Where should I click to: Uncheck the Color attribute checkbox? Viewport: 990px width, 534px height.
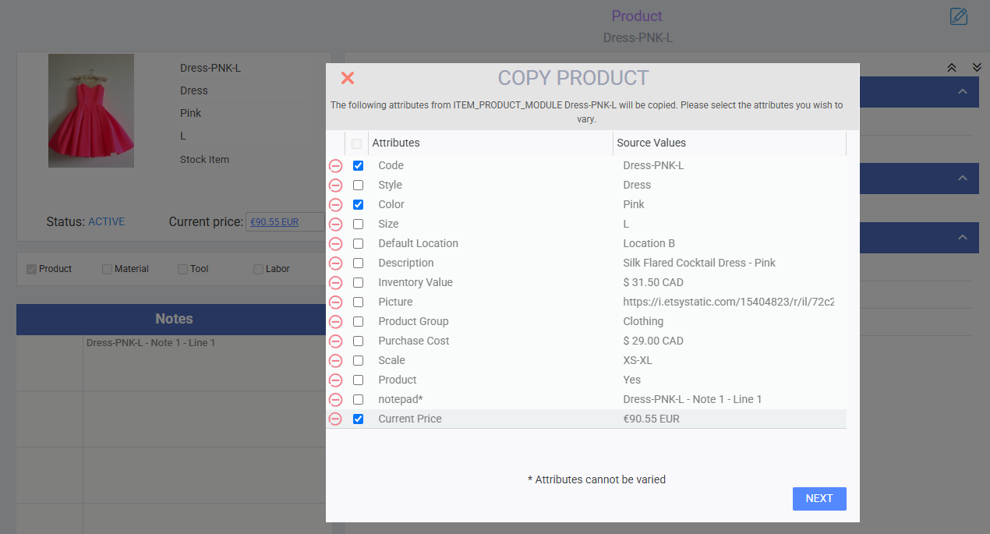pyautogui.click(x=359, y=205)
